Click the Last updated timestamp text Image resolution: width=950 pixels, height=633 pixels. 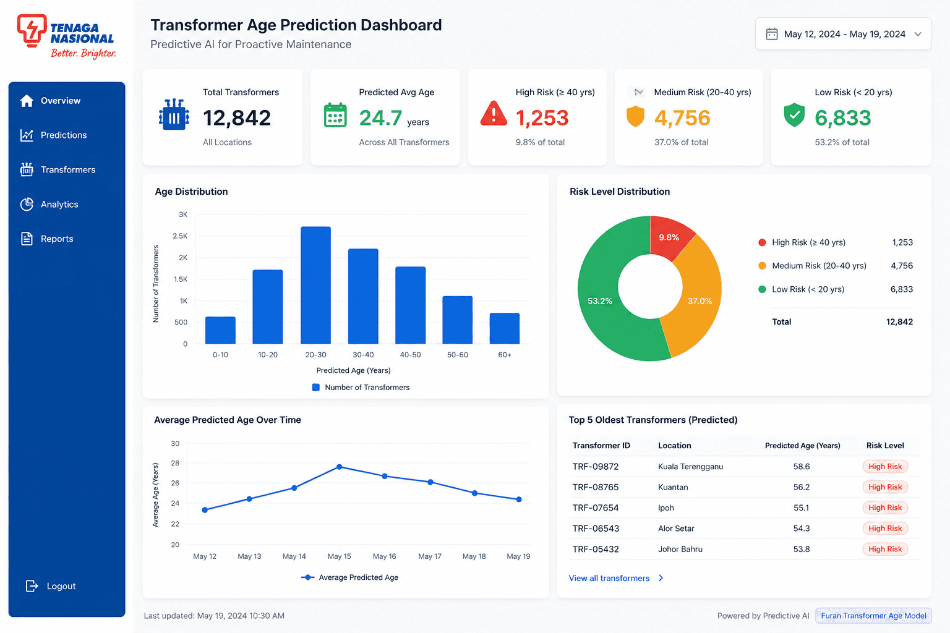click(214, 616)
